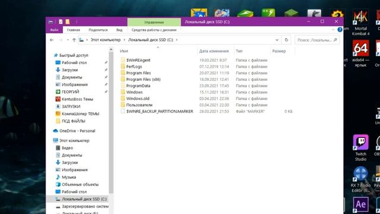Click the Управление contextual tab header
Image resolution: width=380 pixels, height=214 pixels.
click(x=154, y=22)
